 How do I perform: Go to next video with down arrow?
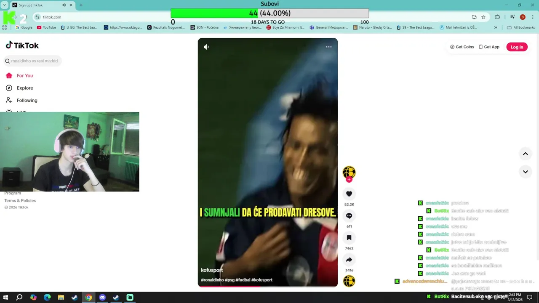[x=526, y=172]
